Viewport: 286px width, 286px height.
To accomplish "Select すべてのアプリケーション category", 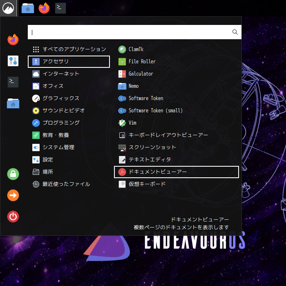I will (x=69, y=49).
